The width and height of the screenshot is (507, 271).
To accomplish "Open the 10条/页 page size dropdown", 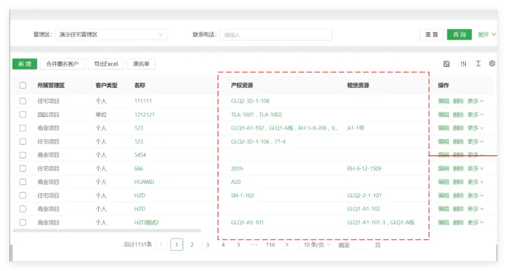I will tap(317, 245).
